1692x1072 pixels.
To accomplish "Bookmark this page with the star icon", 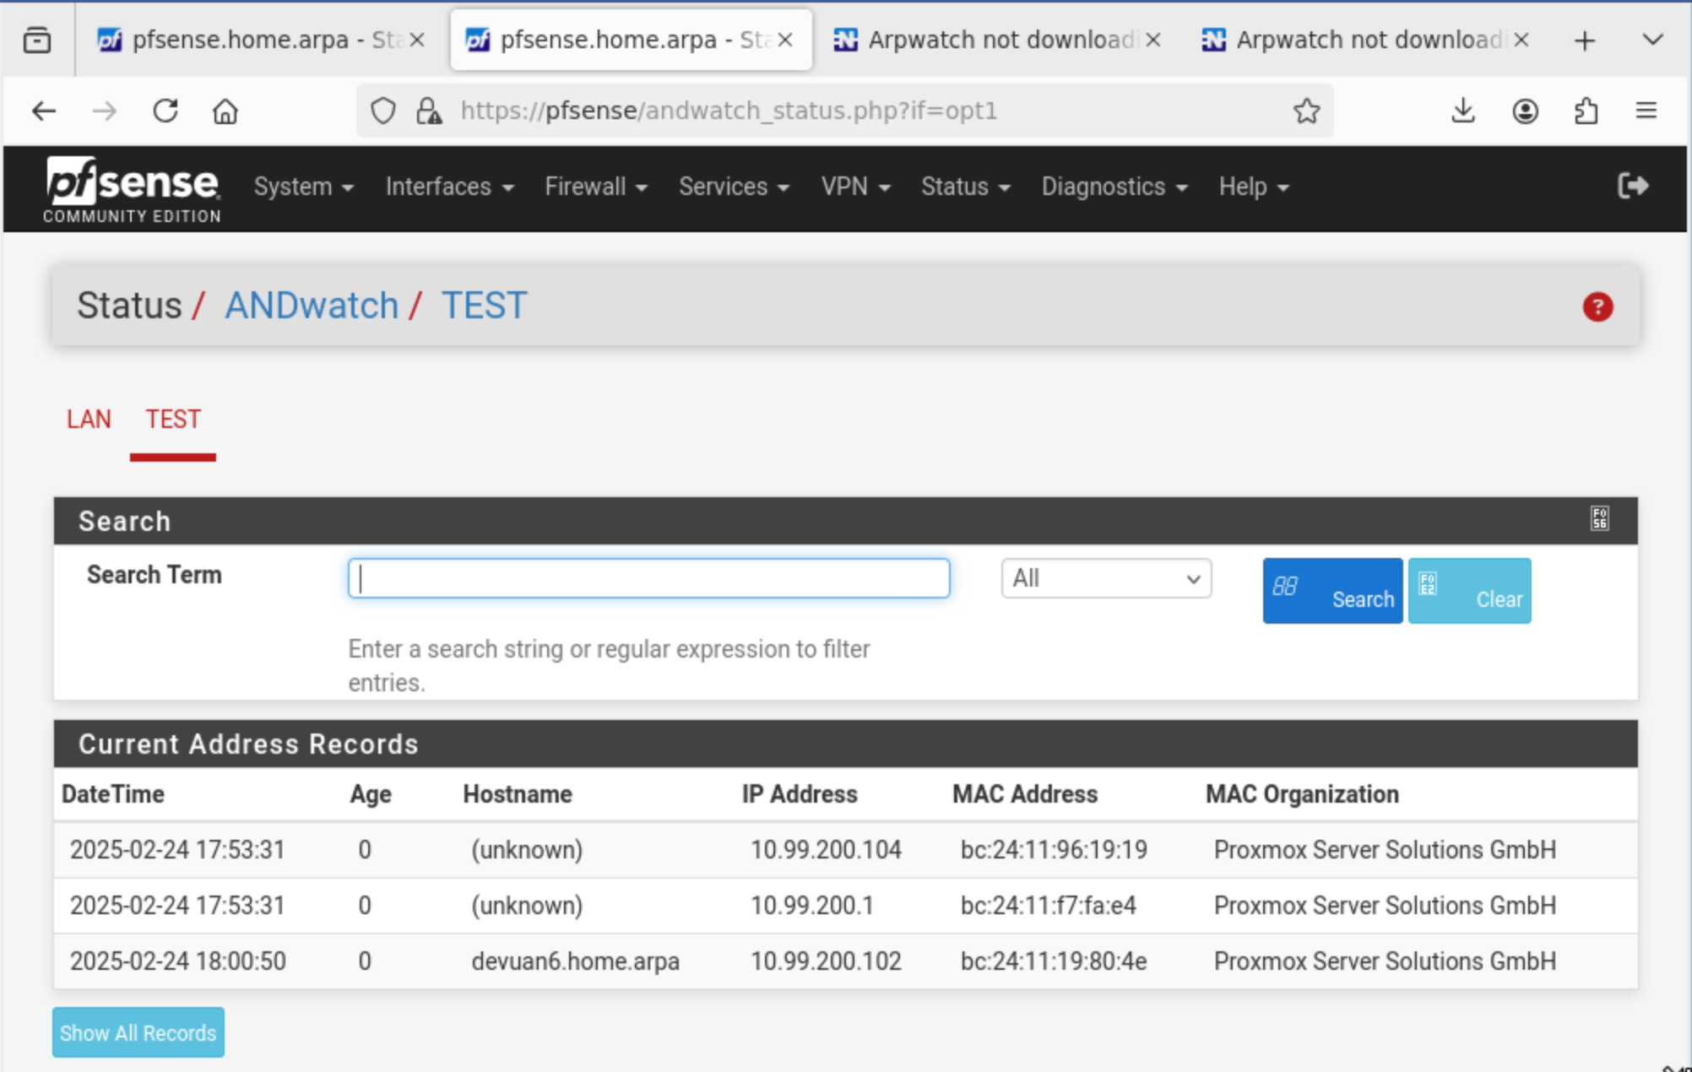I will point(1306,111).
